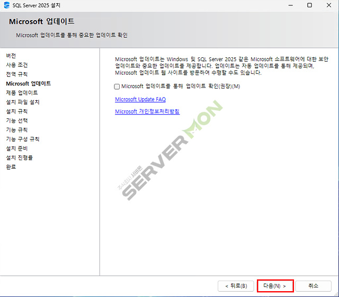The width and height of the screenshot is (339, 297).
Task: Select the 설치 준비 step
Action: tap(16, 148)
